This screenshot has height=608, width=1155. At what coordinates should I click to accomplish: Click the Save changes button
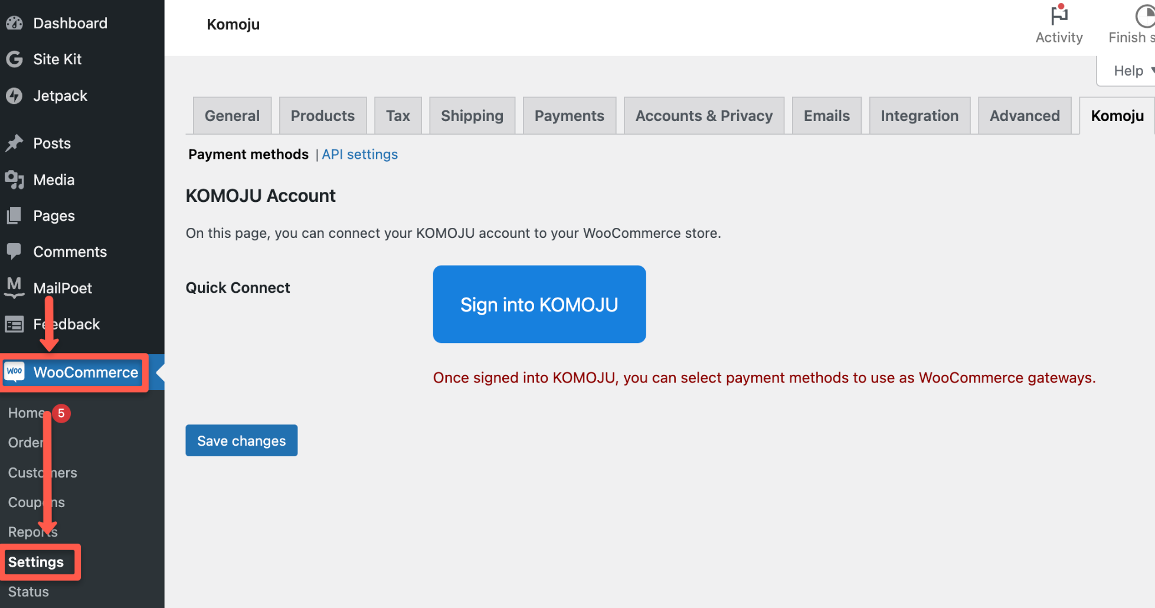[241, 440]
